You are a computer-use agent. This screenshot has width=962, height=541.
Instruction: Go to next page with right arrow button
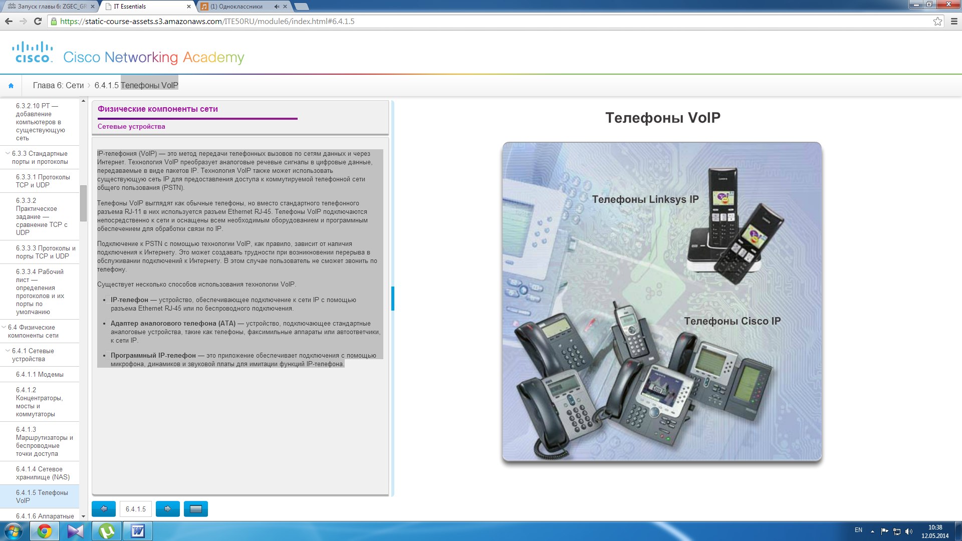click(168, 509)
